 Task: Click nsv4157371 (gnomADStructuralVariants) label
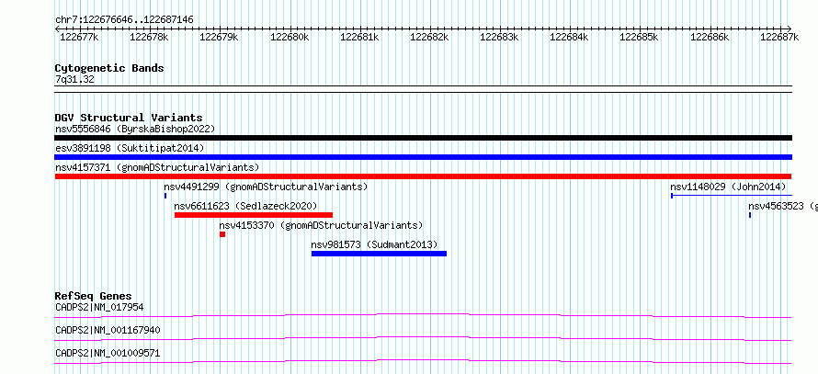click(x=157, y=167)
